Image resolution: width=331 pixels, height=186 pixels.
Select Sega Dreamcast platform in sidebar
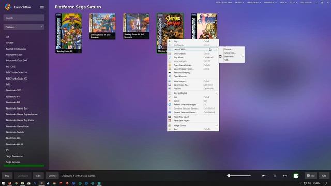pyautogui.click(x=14, y=156)
